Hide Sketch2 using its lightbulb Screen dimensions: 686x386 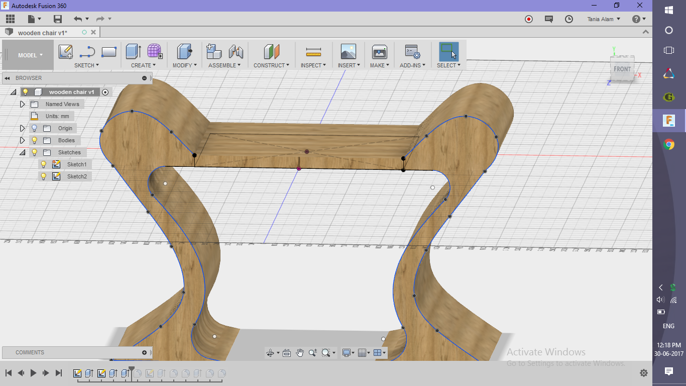click(44, 176)
